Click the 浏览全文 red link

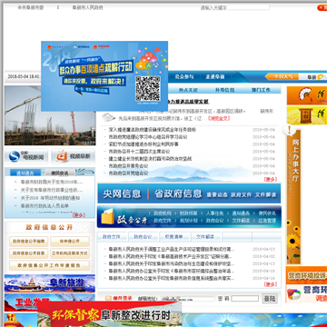click(219, 119)
